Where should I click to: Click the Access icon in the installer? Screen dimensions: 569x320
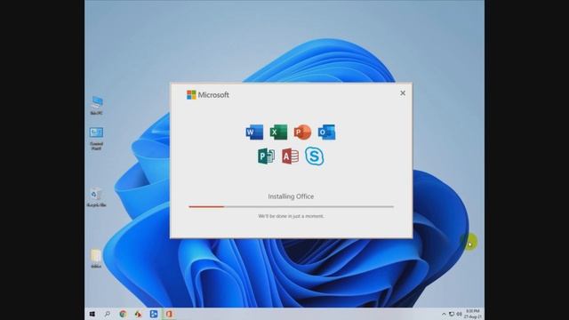[x=291, y=156]
